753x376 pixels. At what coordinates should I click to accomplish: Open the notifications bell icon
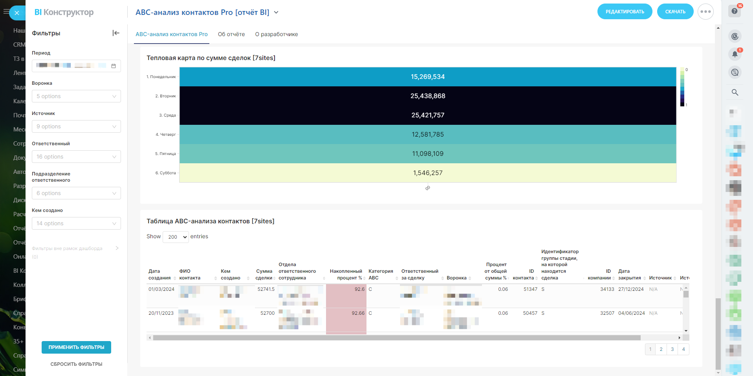(x=735, y=54)
